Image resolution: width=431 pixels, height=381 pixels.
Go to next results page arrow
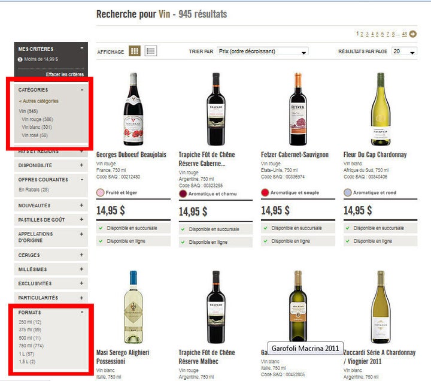[x=413, y=34]
